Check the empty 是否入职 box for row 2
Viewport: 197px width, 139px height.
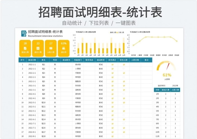point(124,69)
